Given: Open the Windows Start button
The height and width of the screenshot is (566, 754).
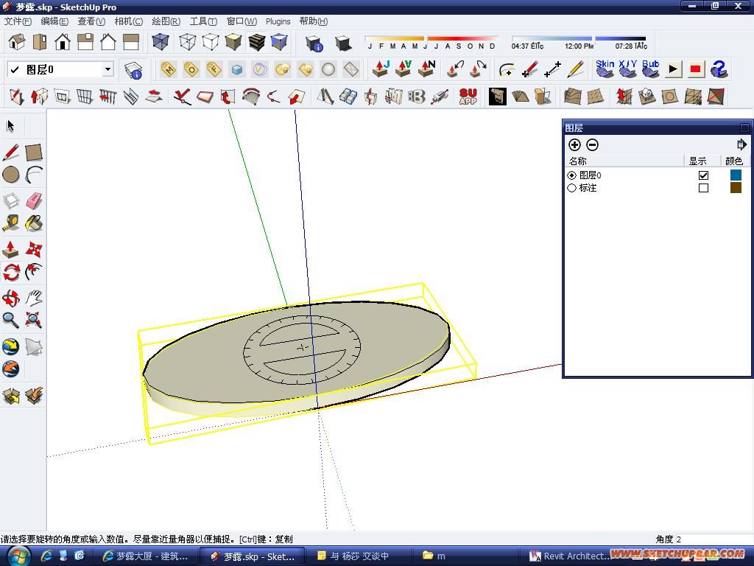Looking at the screenshot, I should (x=18, y=556).
